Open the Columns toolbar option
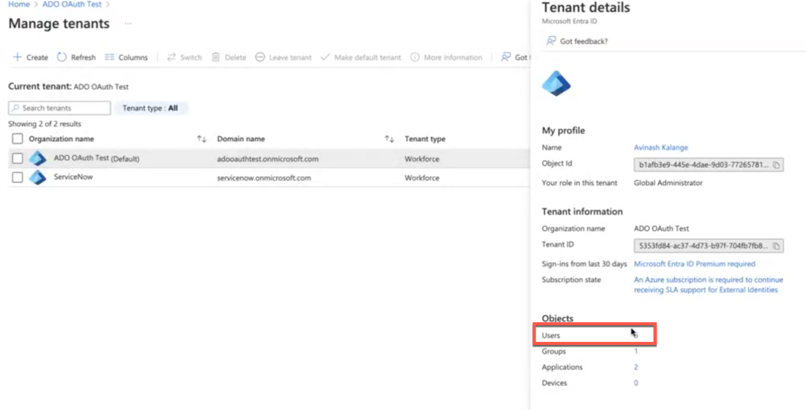This screenshot has width=806, height=410. [126, 57]
